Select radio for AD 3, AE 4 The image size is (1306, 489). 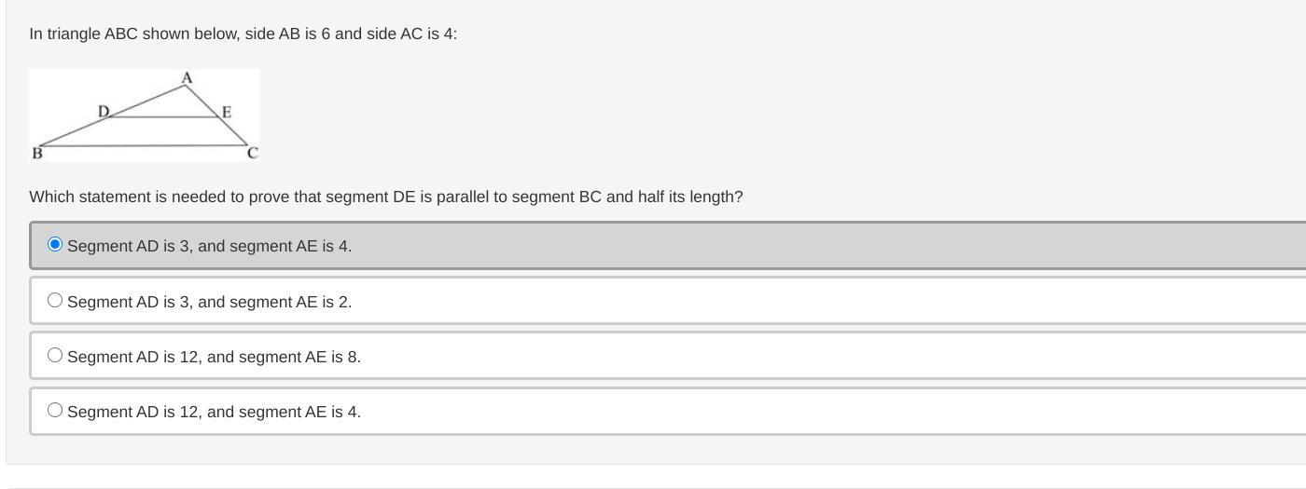click(55, 244)
